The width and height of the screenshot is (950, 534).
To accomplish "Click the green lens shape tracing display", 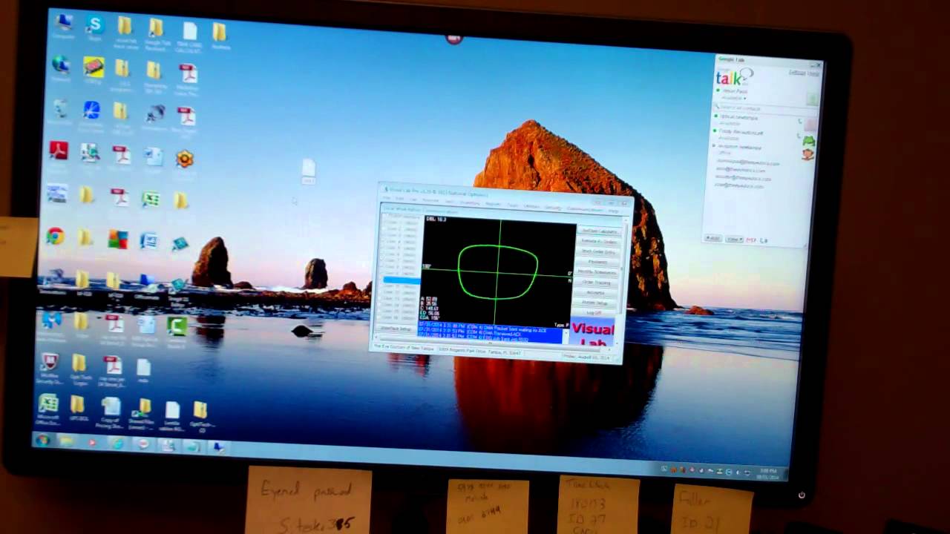I will (498, 271).
